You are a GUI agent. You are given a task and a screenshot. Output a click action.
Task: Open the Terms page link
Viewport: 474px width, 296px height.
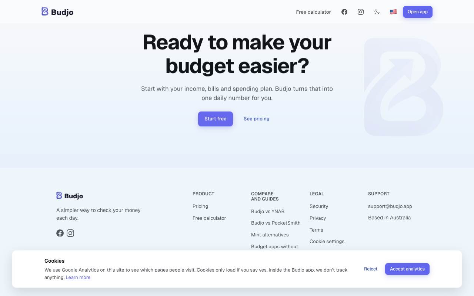(x=316, y=230)
